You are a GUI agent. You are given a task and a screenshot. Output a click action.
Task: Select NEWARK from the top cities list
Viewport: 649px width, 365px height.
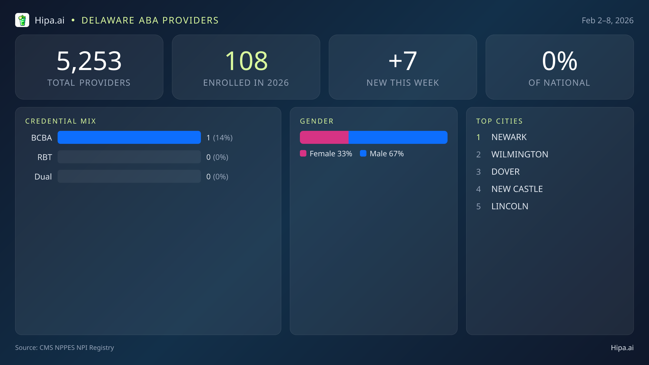click(x=509, y=137)
